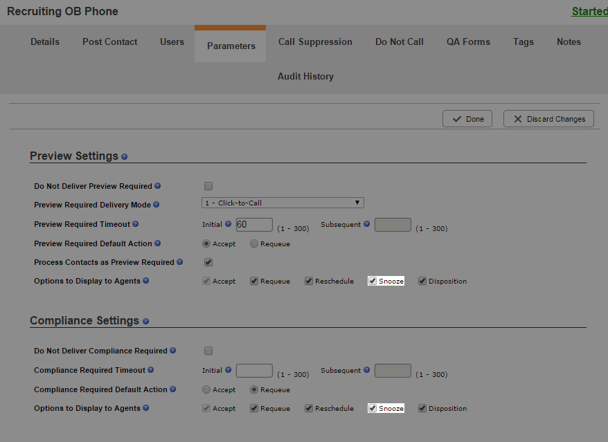Open help icon beside Compliance Settings heading
Screen dimensions: 608x442
point(146,321)
